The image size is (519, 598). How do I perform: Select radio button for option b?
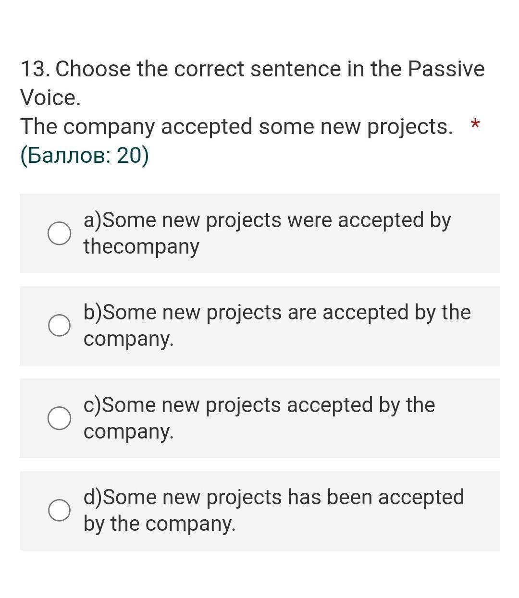click(x=60, y=326)
